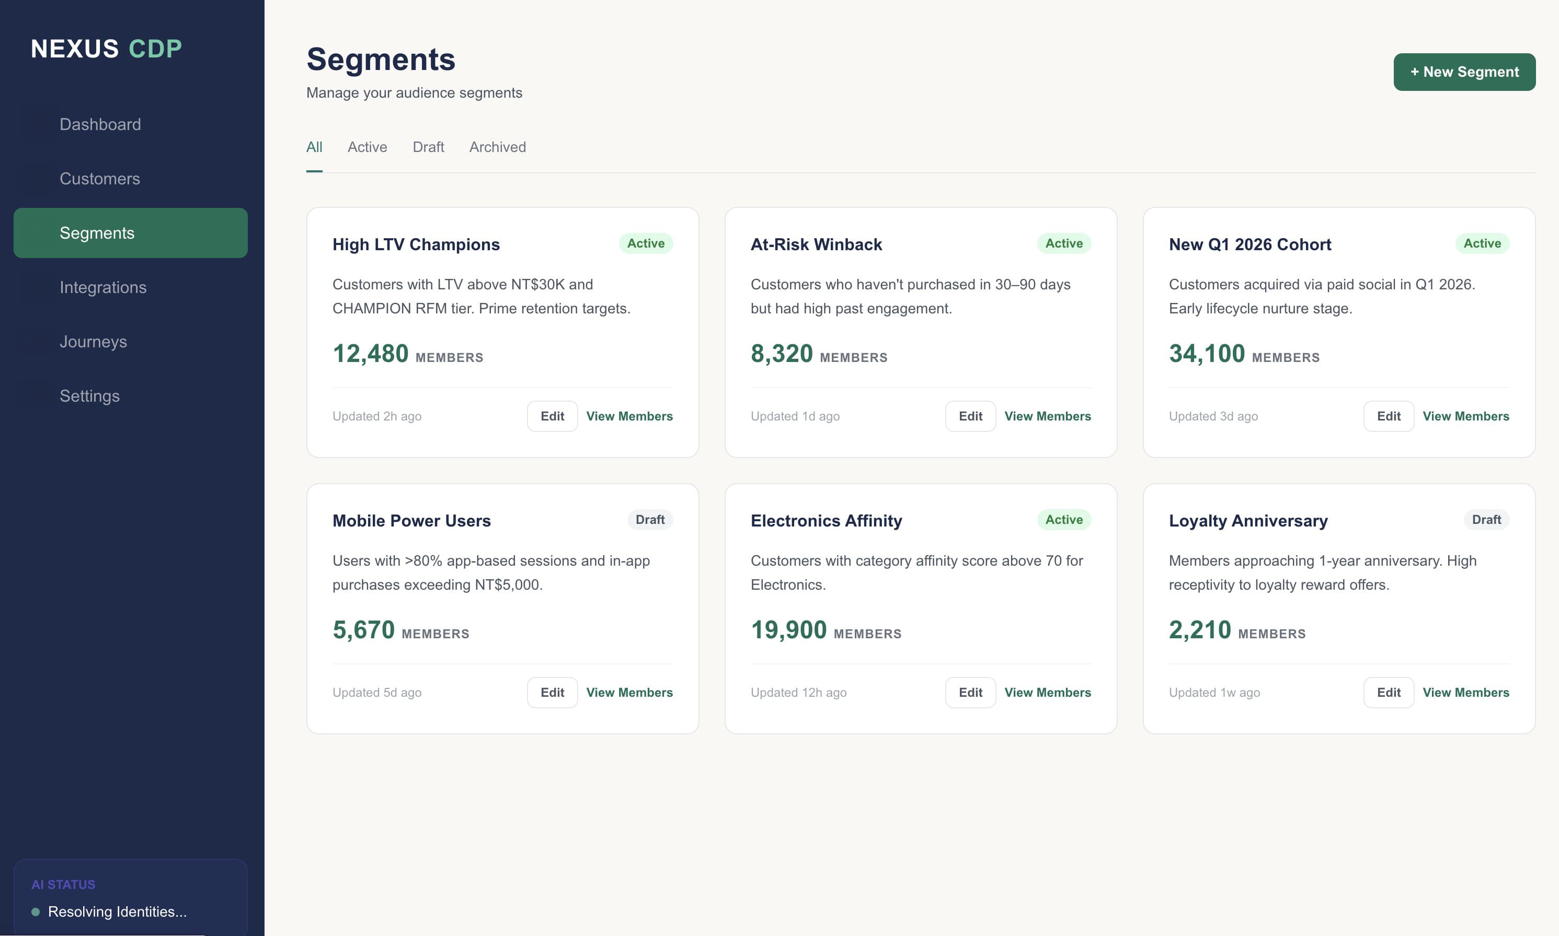Edit the Electronics Affinity segment
The width and height of the screenshot is (1559, 936).
coord(970,693)
